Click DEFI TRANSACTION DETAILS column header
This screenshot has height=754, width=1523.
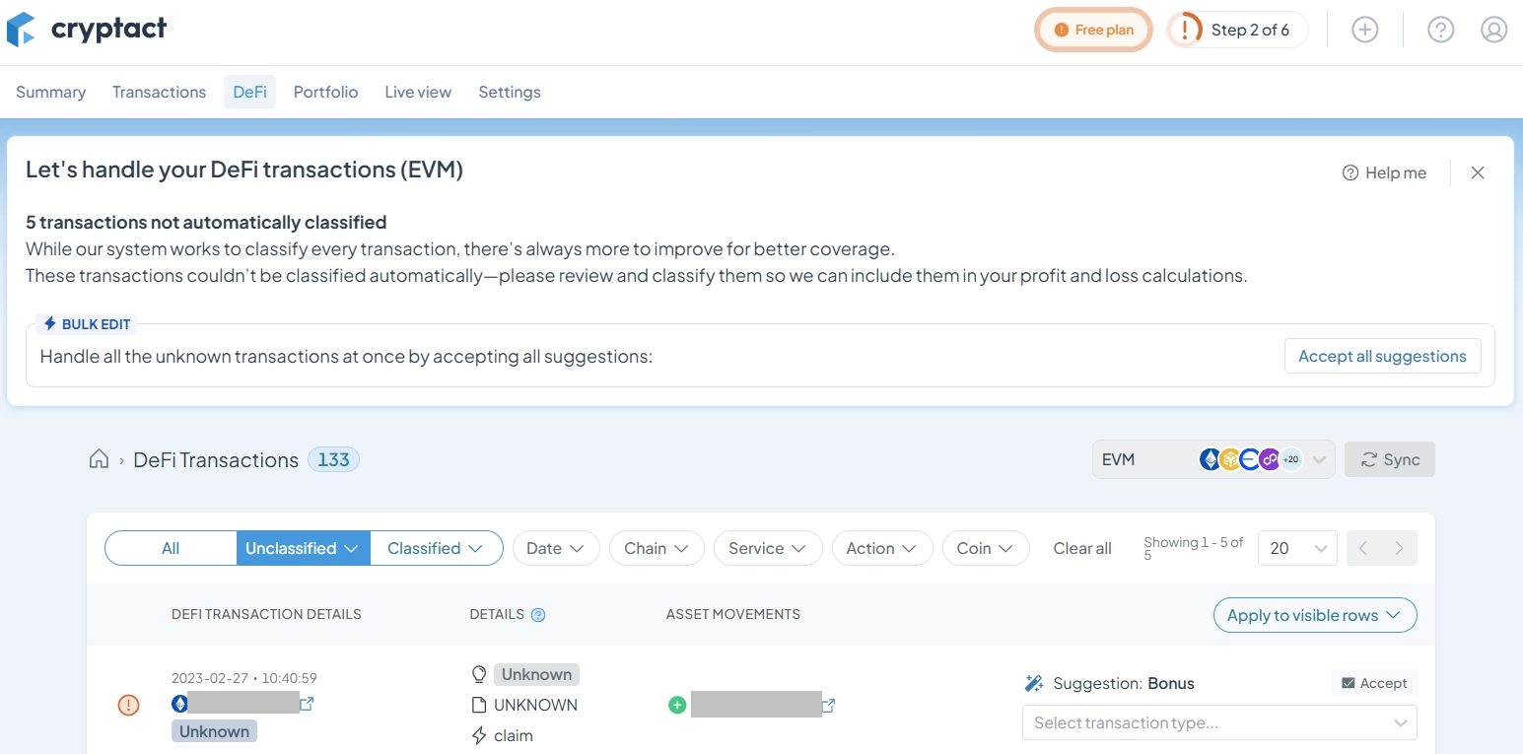pyautogui.click(x=266, y=614)
